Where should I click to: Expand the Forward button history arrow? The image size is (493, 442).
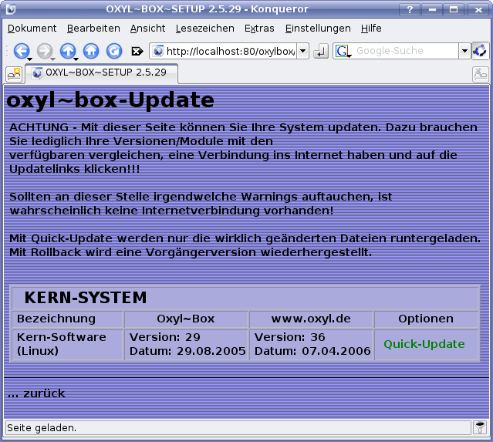tap(52, 59)
